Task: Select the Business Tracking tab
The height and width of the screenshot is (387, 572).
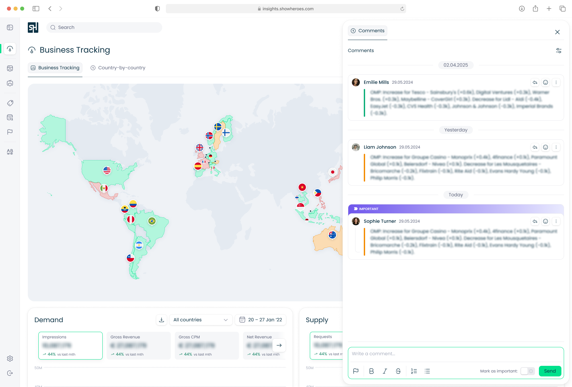Action: pos(55,68)
